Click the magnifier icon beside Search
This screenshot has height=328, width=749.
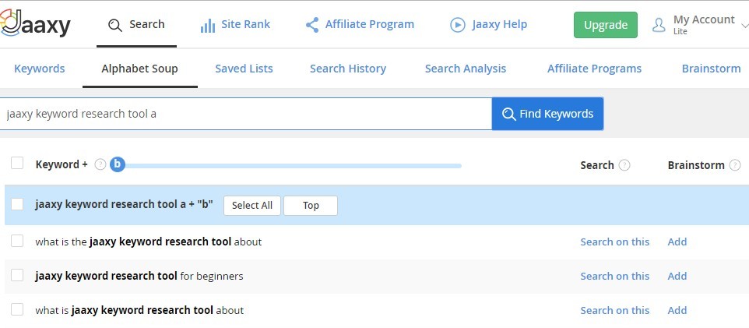click(115, 25)
